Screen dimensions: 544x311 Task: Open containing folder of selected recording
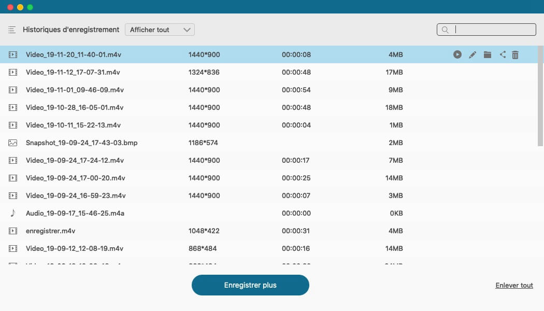488,54
